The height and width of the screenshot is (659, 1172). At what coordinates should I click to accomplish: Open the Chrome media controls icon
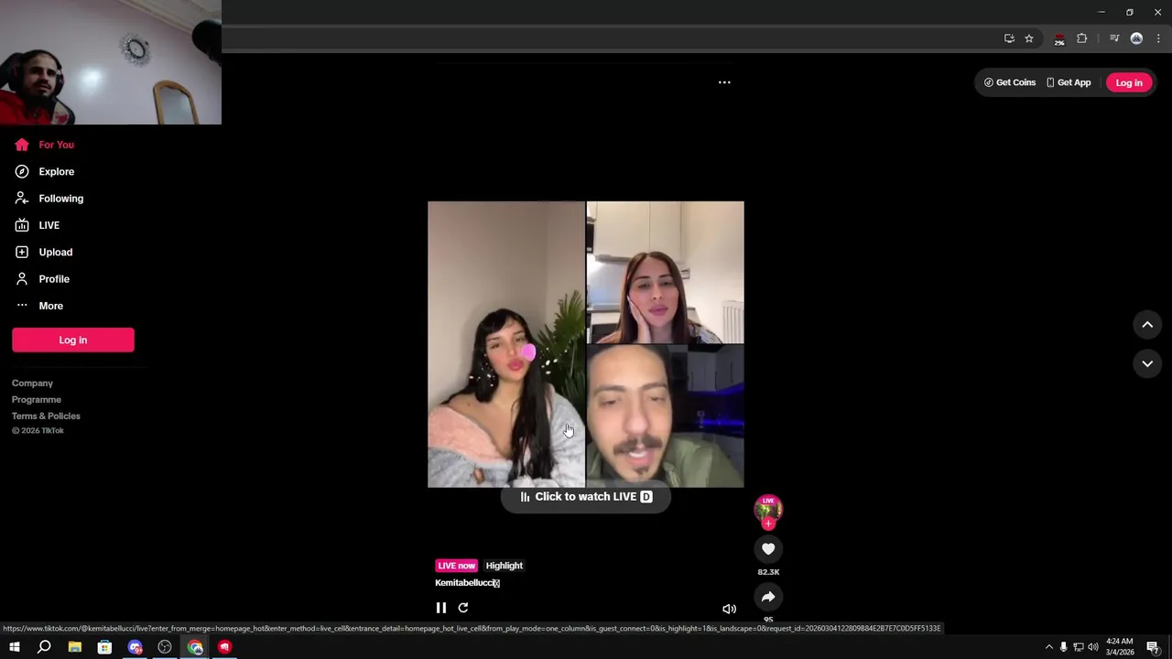click(1114, 38)
